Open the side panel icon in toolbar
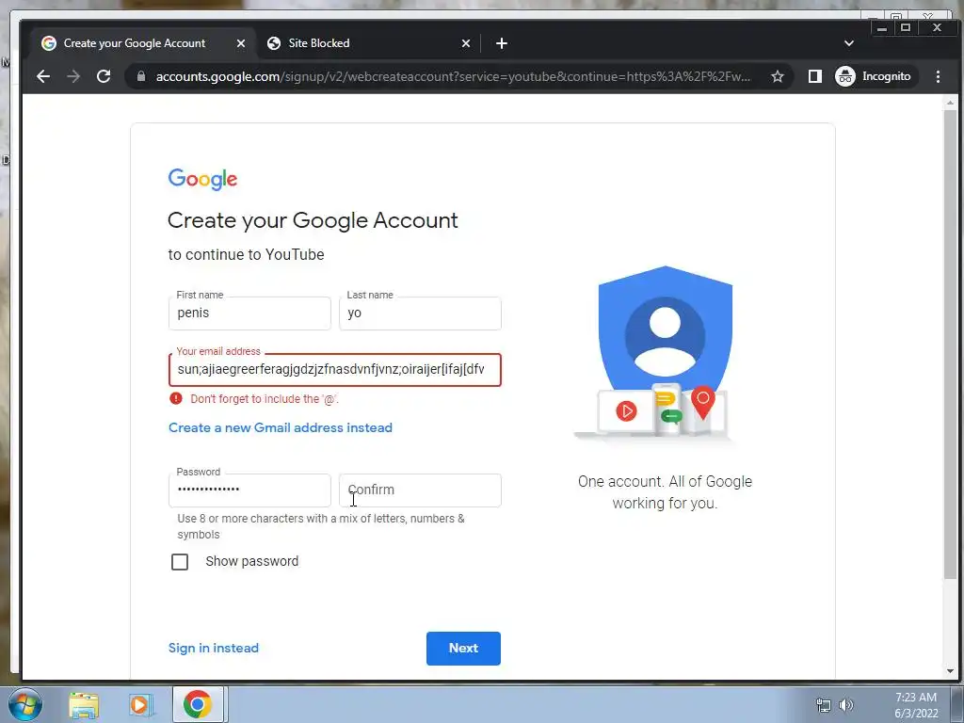Screen dimensions: 964x723 coord(815,76)
